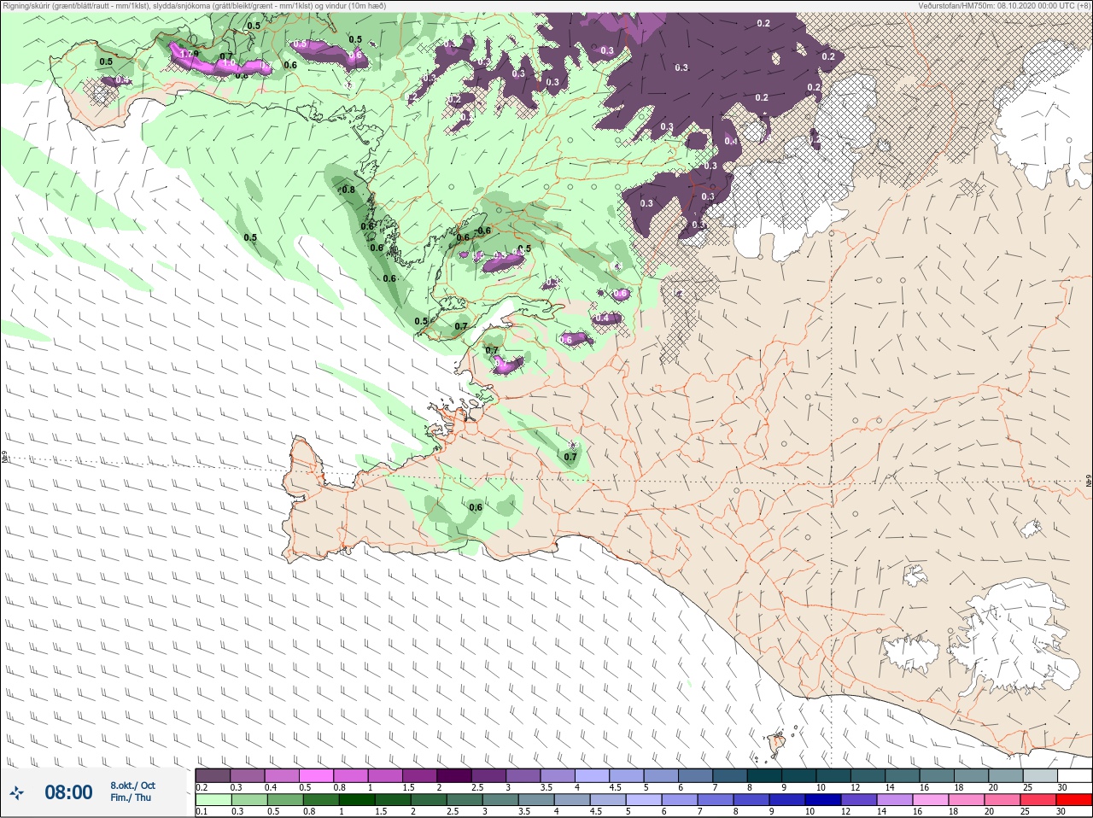Screen dimensions: 1093x818
Task: Pick the dark teal 9 swatch in upper legend row
Action: click(x=799, y=775)
